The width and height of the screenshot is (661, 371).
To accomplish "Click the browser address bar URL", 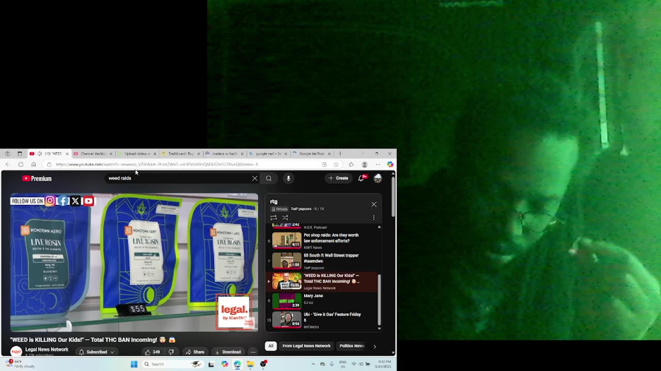I will coord(157,164).
